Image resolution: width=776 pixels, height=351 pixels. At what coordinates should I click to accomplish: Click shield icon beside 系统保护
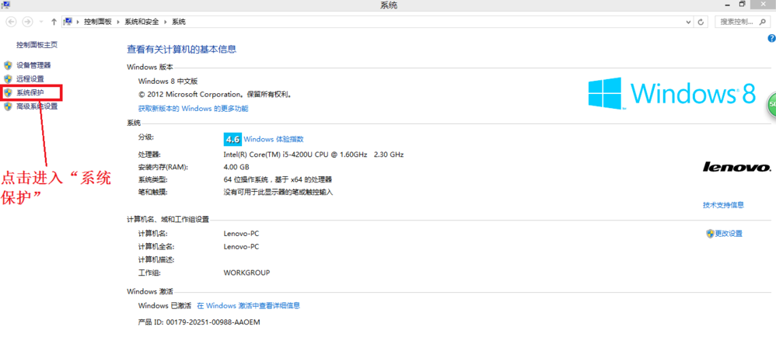click(x=8, y=92)
